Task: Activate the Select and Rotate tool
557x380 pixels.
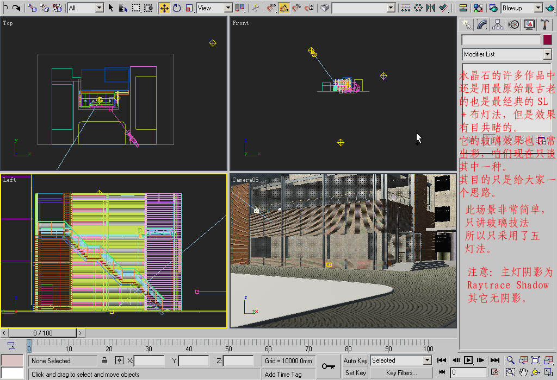Action: click(177, 8)
